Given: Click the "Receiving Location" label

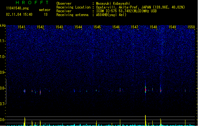Looking at the screenshot, I should pos(73,7).
